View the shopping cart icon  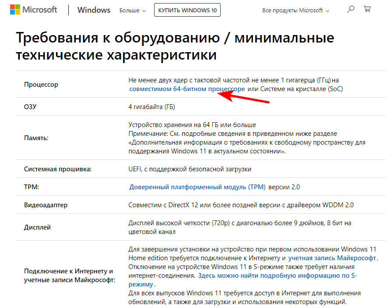coord(367,9)
